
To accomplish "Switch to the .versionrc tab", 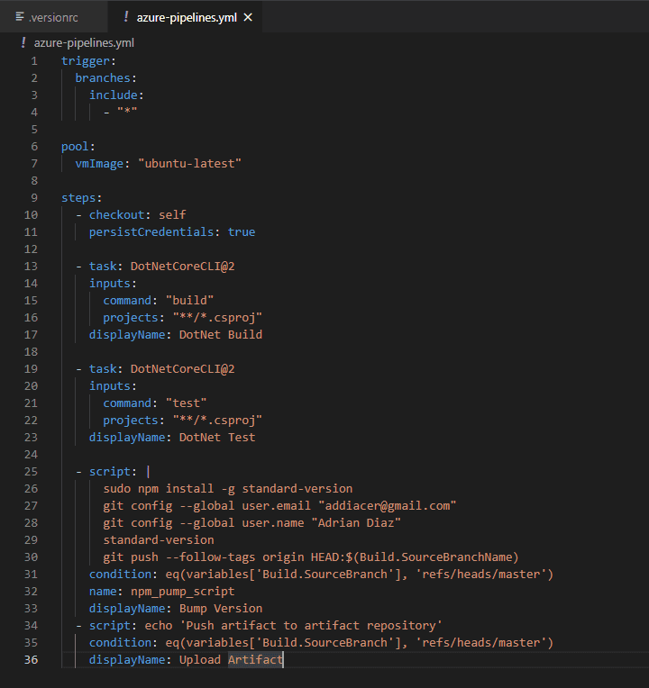I will point(53,17).
